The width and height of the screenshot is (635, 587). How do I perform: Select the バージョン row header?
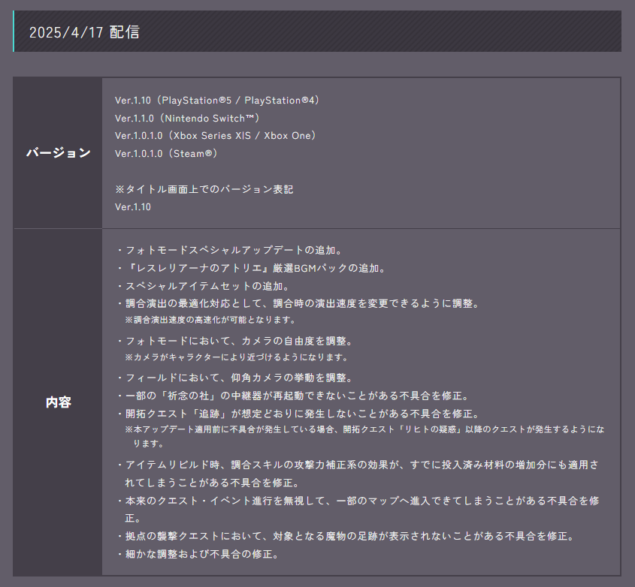[x=58, y=153]
